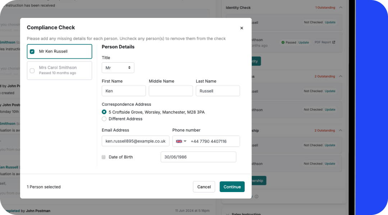Select the 5 Croftside Grove address radio button
Image resolution: width=388 pixels, height=215 pixels.
[x=104, y=112]
